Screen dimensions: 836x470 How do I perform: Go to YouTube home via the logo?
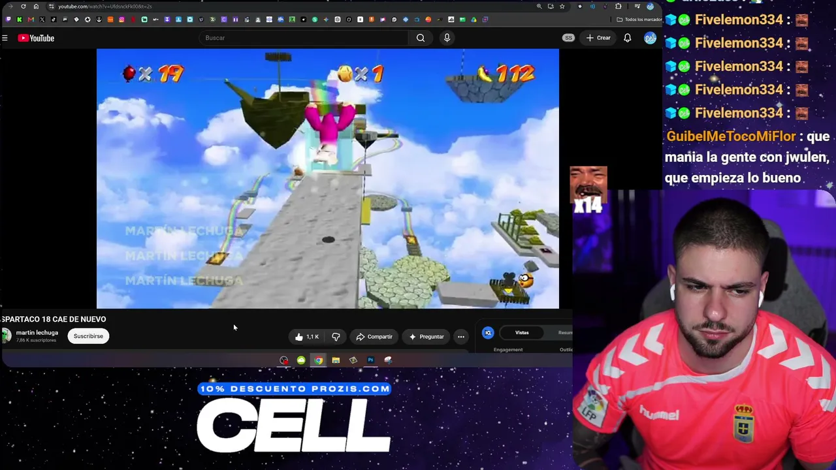coord(36,38)
